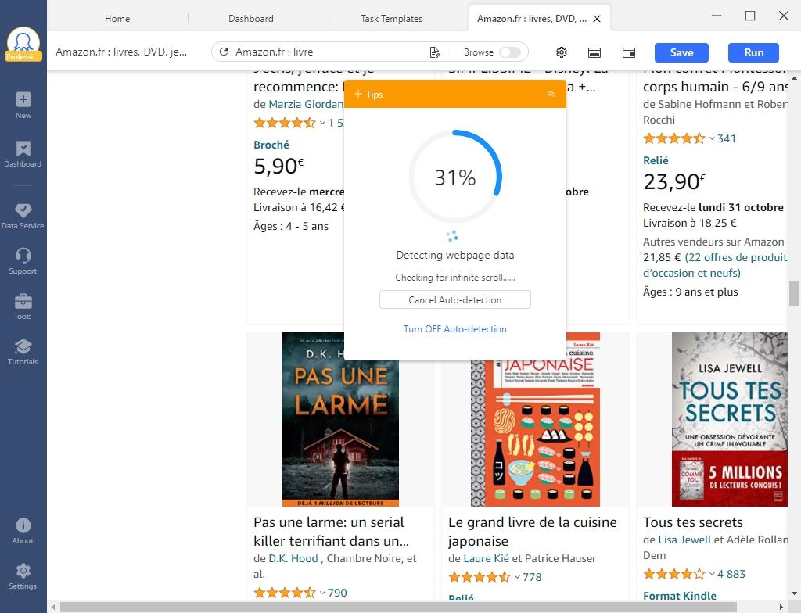Click the 23,90€ price text
The image size is (801, 613).
click(x=674, y=181)
